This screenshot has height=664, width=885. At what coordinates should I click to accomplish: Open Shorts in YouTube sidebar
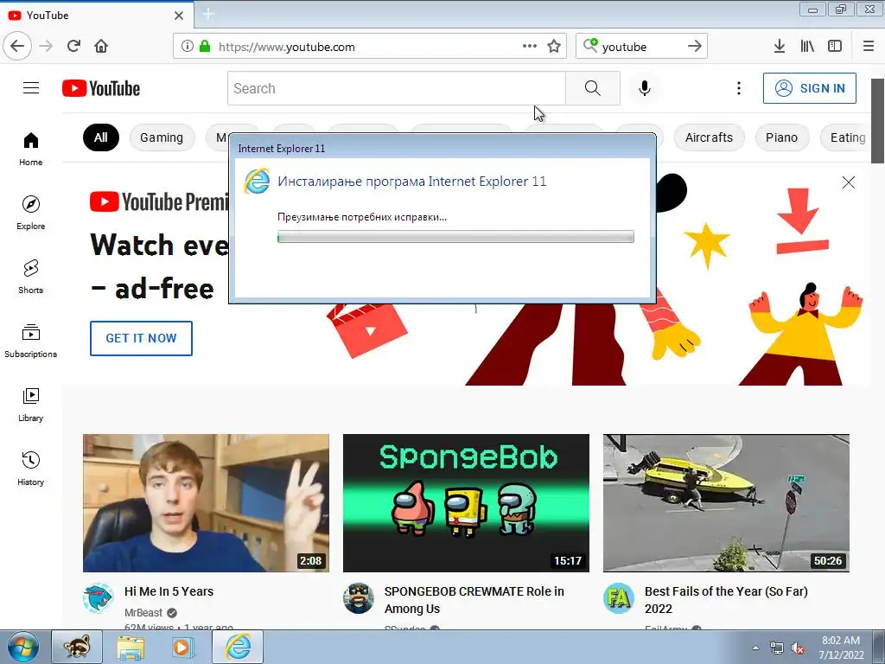coord(31,277)
